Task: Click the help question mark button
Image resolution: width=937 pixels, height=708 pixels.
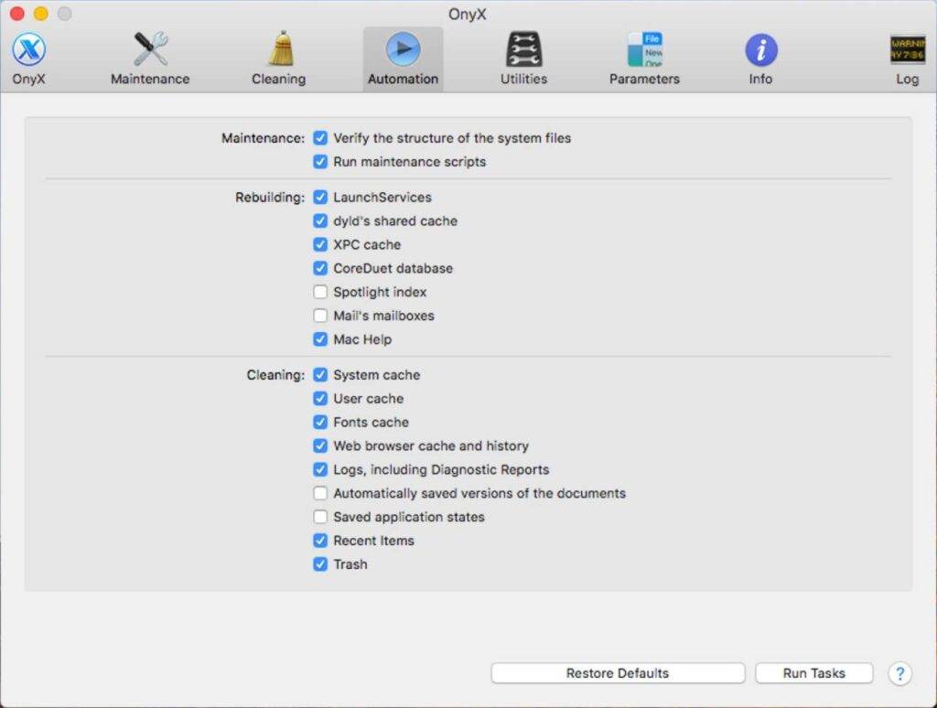Action: 900,673
